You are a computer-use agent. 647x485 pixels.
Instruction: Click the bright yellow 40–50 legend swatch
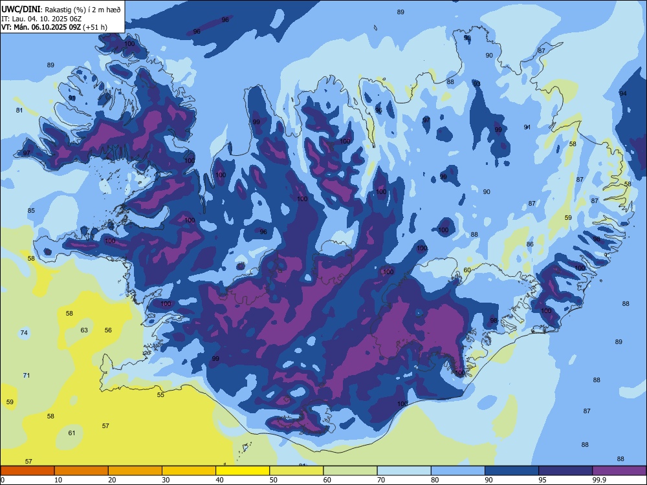tap(243, 471)
